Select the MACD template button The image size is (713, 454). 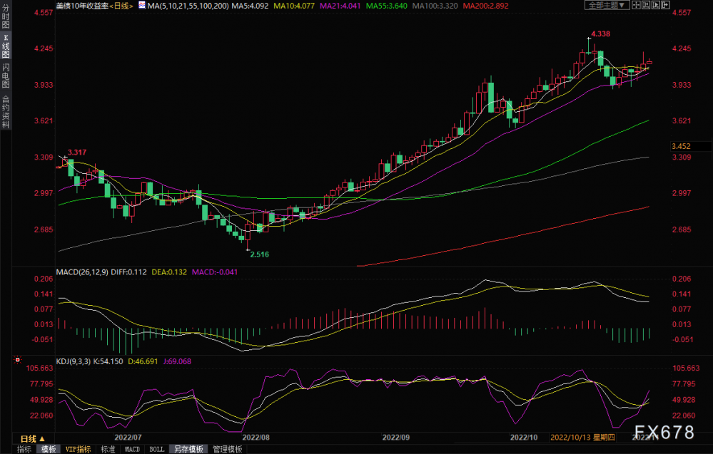tap(132, 449)
